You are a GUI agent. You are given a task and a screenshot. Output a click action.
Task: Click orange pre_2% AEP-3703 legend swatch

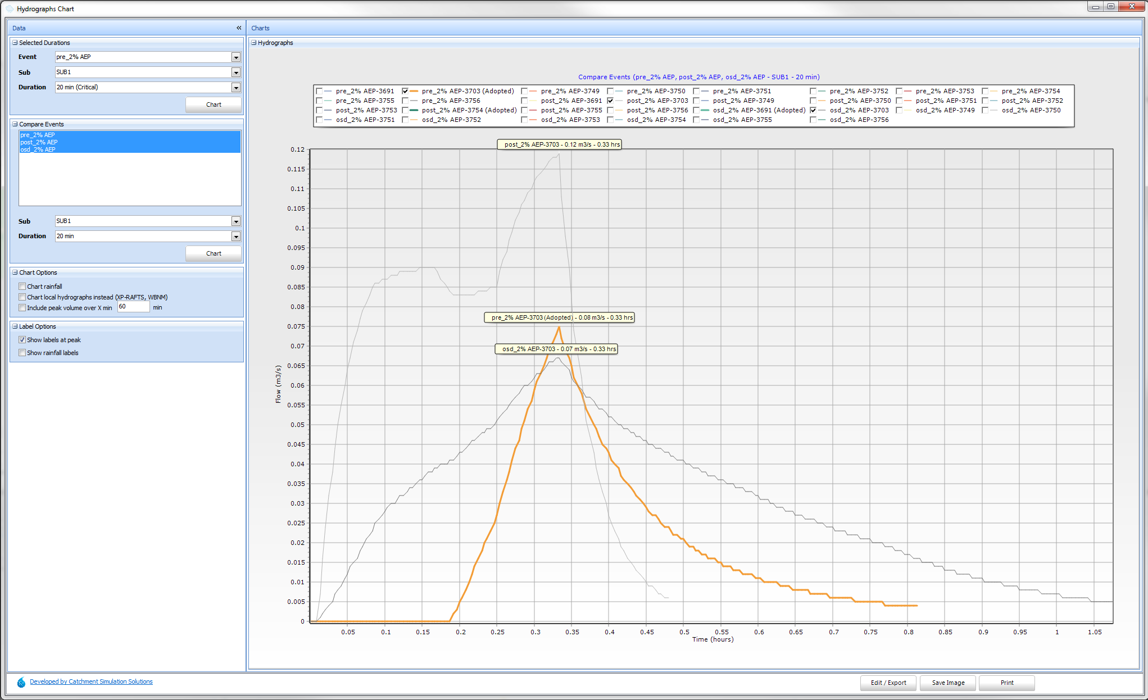click(414, 91)
